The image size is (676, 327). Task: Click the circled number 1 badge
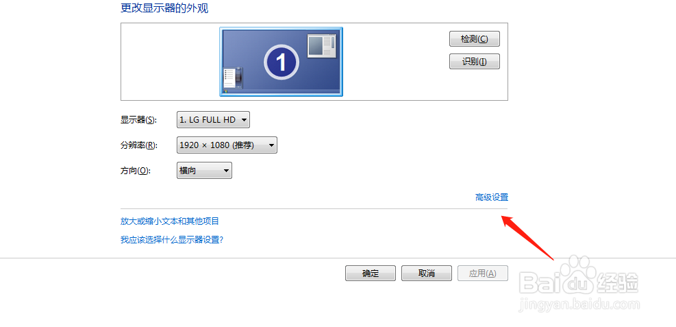pyautogui.click(x=281, y=62)
